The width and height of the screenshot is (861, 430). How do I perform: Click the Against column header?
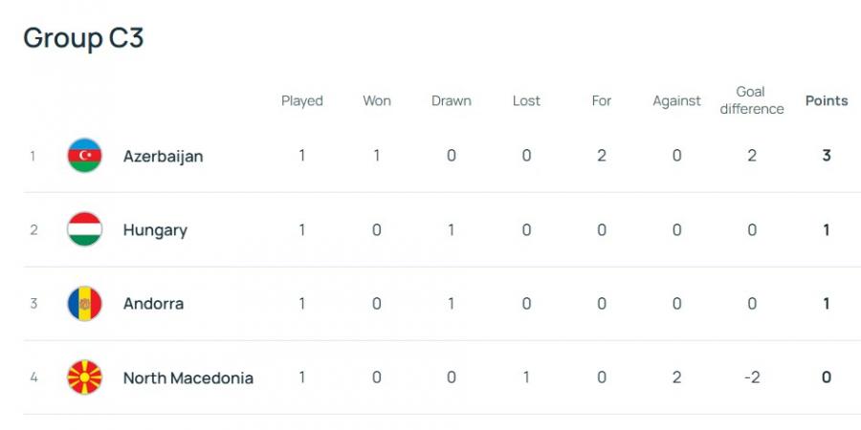[676, 101]
